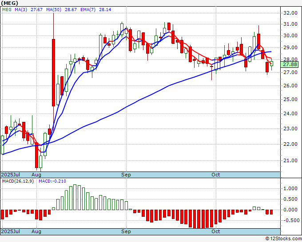
Task: Click the 23.00 price axis label
Action: (x=290, y=129)
